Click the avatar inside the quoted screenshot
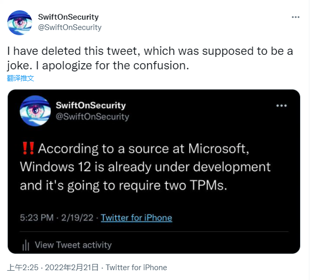 [35, 111]
